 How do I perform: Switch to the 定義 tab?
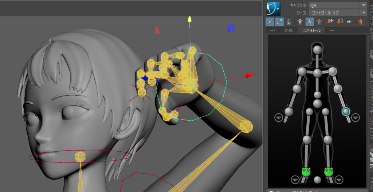(x=288, y=30)
